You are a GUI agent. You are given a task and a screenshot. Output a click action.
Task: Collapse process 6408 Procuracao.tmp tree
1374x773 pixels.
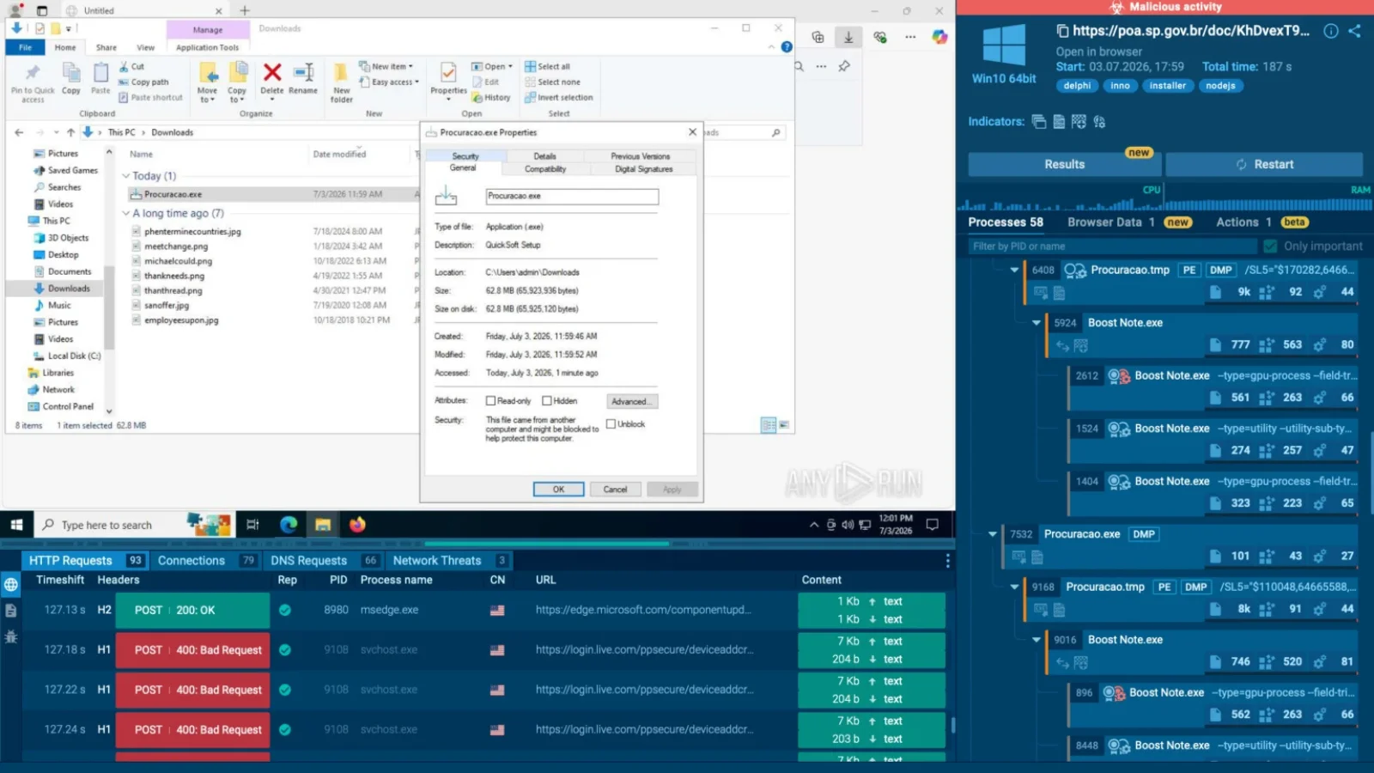(x=1014, y=271)
